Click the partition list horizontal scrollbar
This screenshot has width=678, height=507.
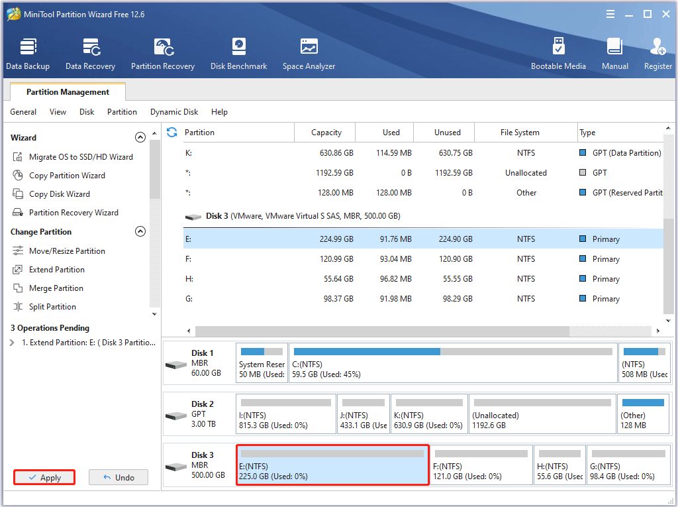pyautogui.click(x=382, y=331)
